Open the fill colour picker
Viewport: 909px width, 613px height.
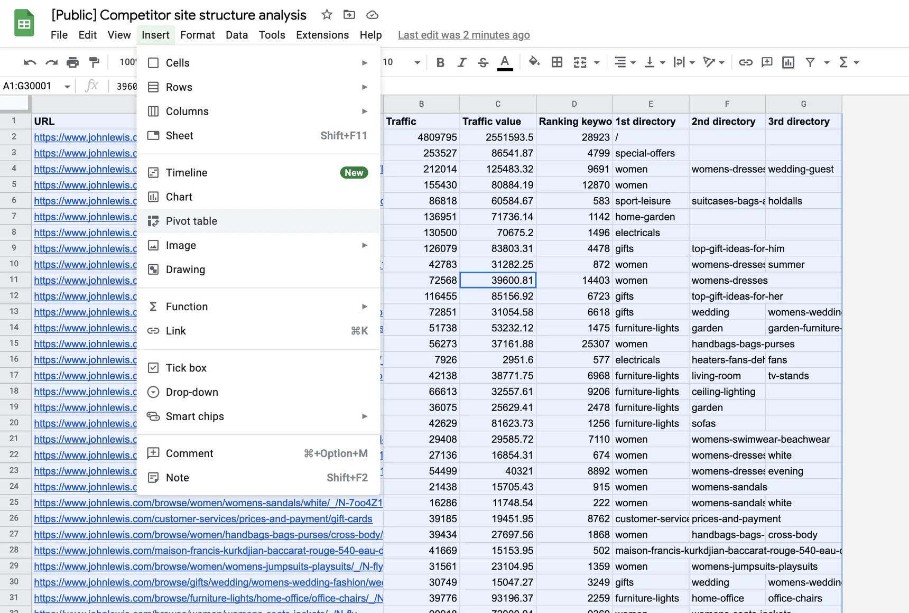pyautogui.click(x=534, y=62)
